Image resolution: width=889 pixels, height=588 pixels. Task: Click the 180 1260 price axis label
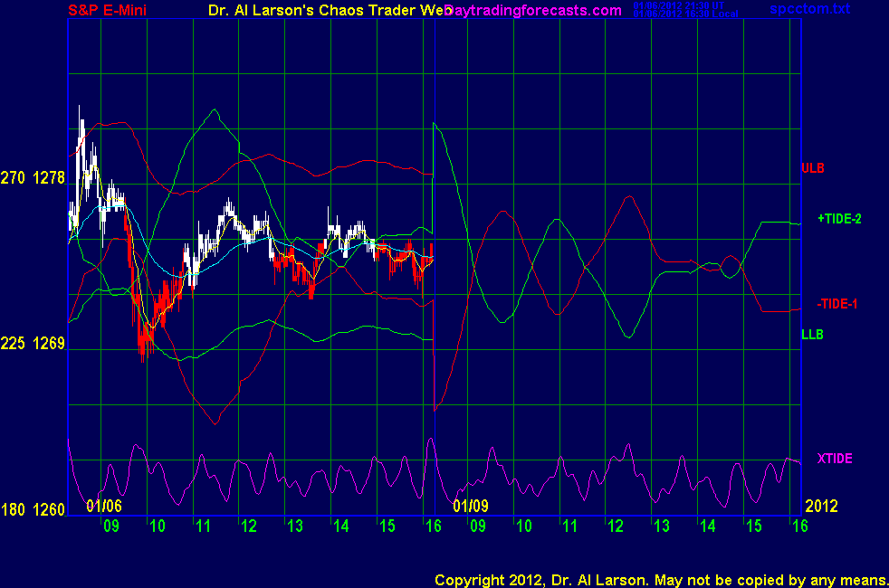coord(33,510)
